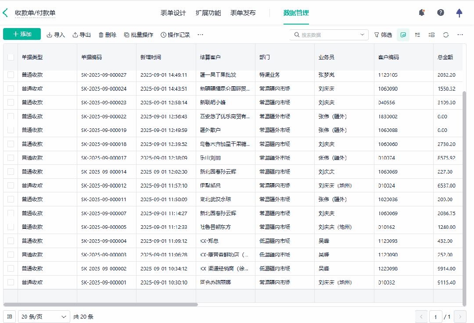Image resolution: width=474 pixels, height=323 pixels.
Task: Click the highlighted green view icon
Action: tap(403, 35)
